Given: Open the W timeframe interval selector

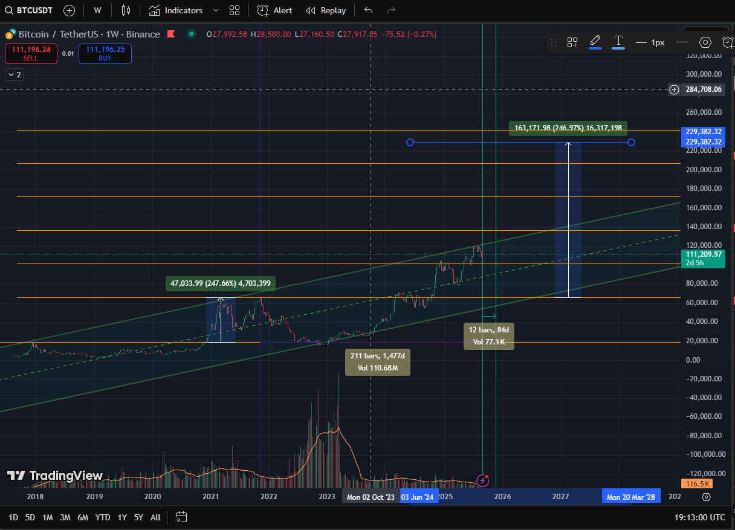Looking at the screenshot, I should 97,10.
